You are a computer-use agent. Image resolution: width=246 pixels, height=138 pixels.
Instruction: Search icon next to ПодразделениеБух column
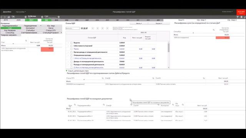[x=104, y=105]
